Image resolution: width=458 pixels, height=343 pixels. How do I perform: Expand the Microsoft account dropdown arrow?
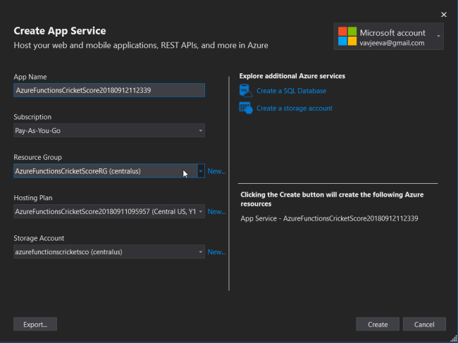pos(438,36)
